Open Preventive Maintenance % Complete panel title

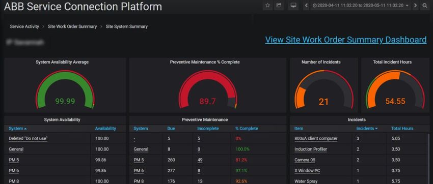coord(205,62)
